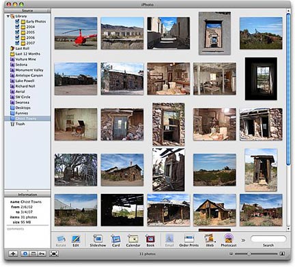Toggle the Early Photos checkbox

(x=17, y=21)
